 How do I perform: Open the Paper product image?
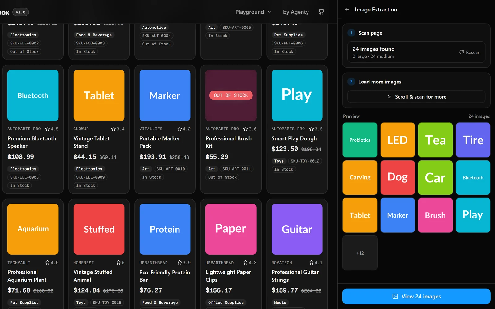[231, 229]
